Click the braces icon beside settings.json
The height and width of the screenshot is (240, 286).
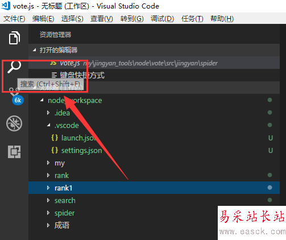coord(55,150)
